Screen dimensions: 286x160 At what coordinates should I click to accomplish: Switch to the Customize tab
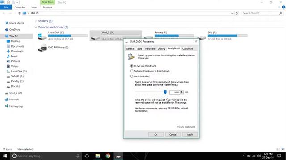(x=187, y=48)
